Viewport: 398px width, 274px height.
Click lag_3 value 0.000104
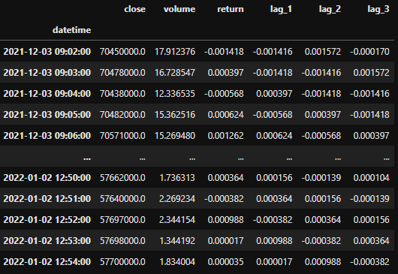(x=372, y=178)
